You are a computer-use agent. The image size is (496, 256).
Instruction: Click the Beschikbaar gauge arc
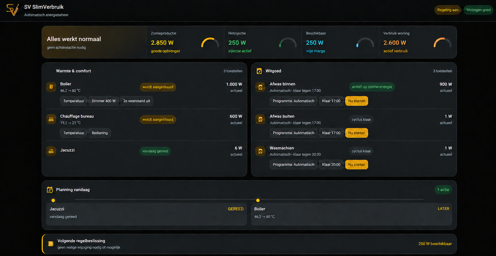(365, 43)
